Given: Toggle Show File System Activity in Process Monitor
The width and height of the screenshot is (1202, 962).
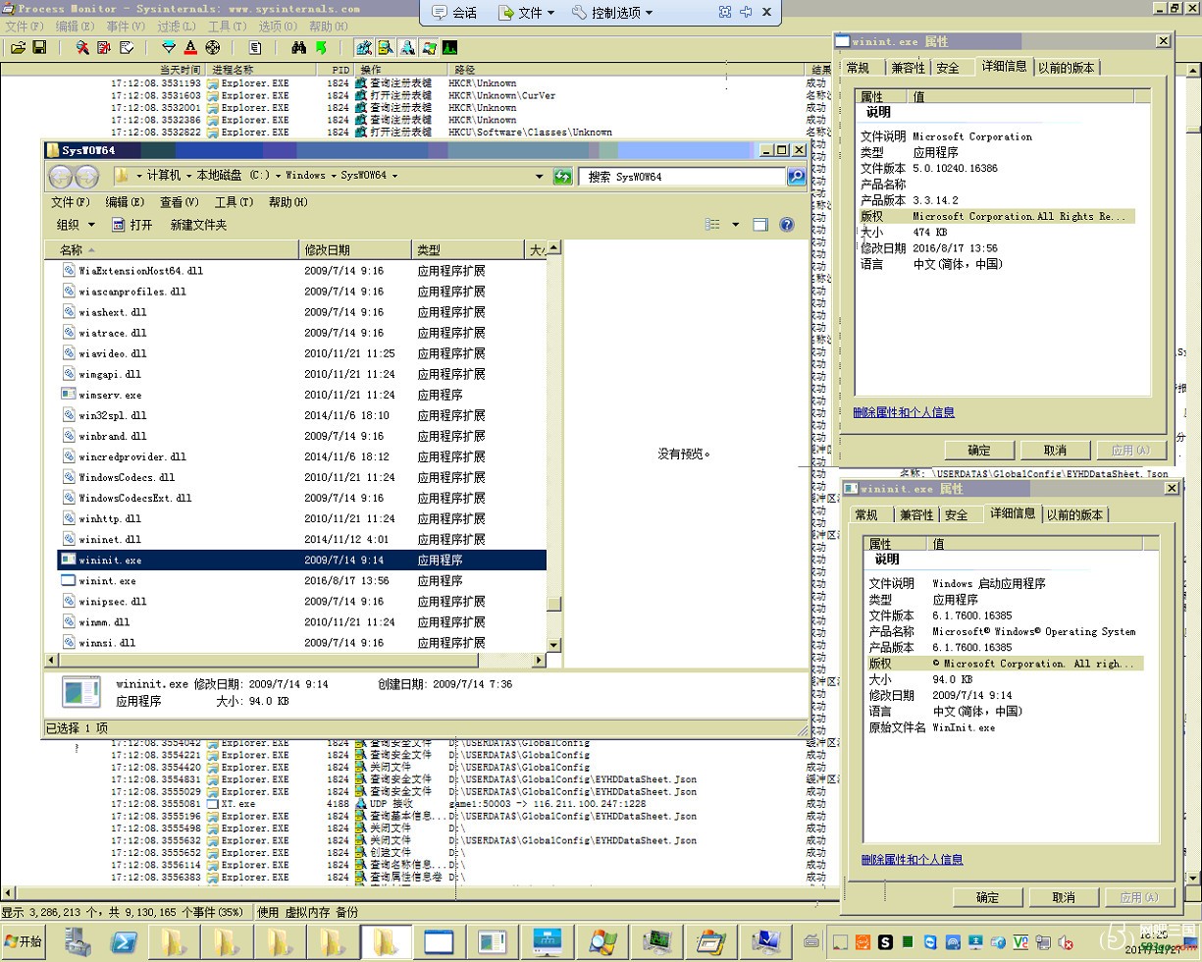Looking at the screenshot, I should tap(386, 47).
